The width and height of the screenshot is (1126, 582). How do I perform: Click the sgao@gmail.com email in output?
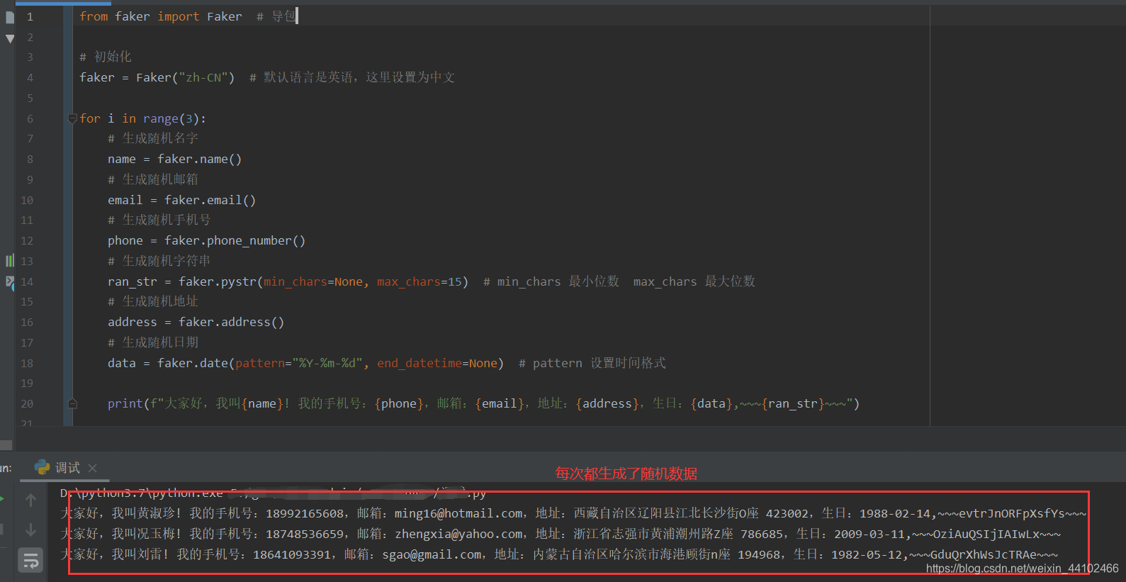[x=432, y=554]
